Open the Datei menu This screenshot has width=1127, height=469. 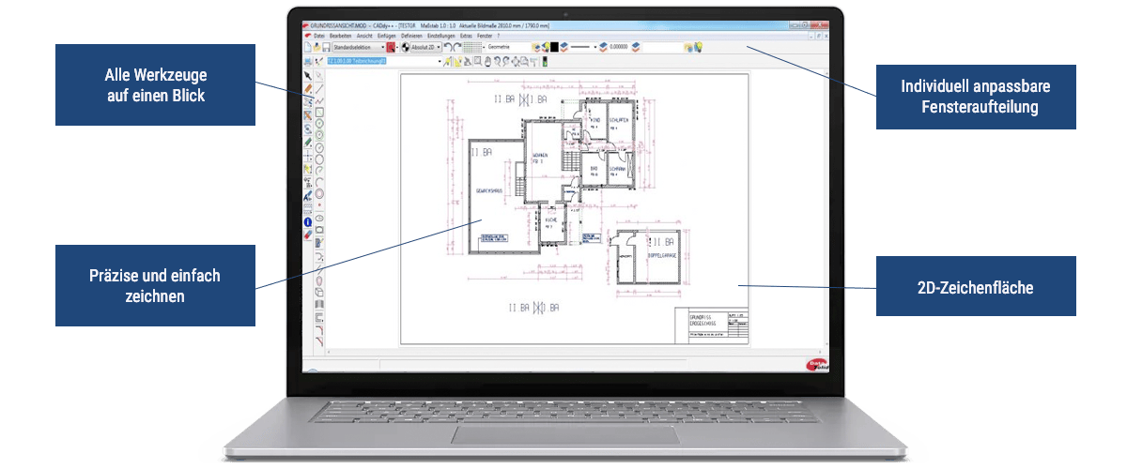coord(319,35)
